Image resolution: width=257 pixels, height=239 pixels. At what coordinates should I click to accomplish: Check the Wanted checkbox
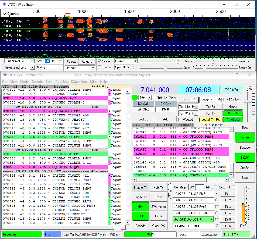click(180, 120)
